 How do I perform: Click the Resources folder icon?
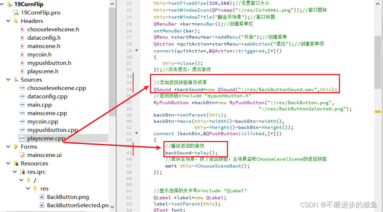tap(16, 164)
